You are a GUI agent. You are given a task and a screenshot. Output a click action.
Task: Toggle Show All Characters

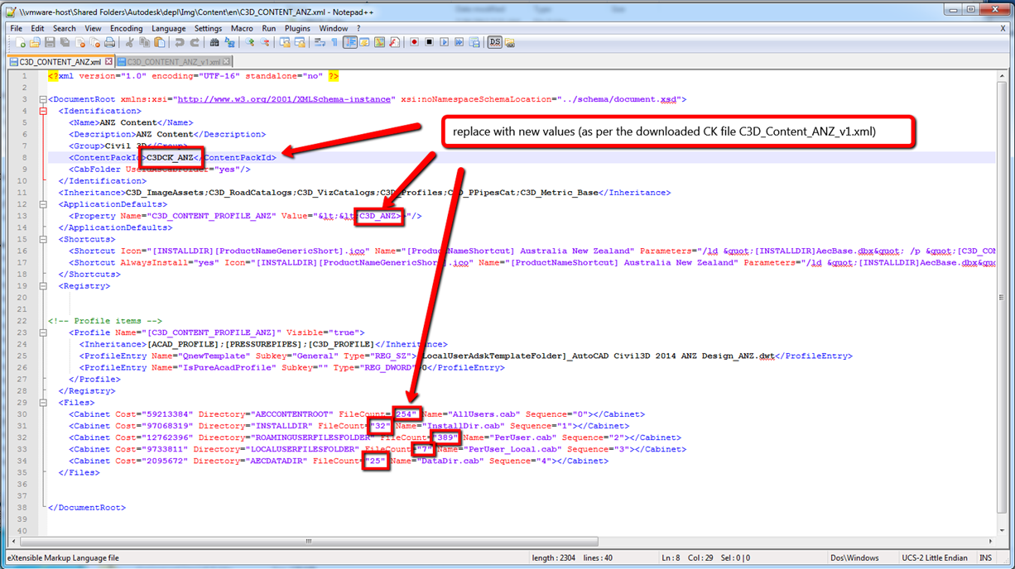pyautogui.click(x=334, y=41)
